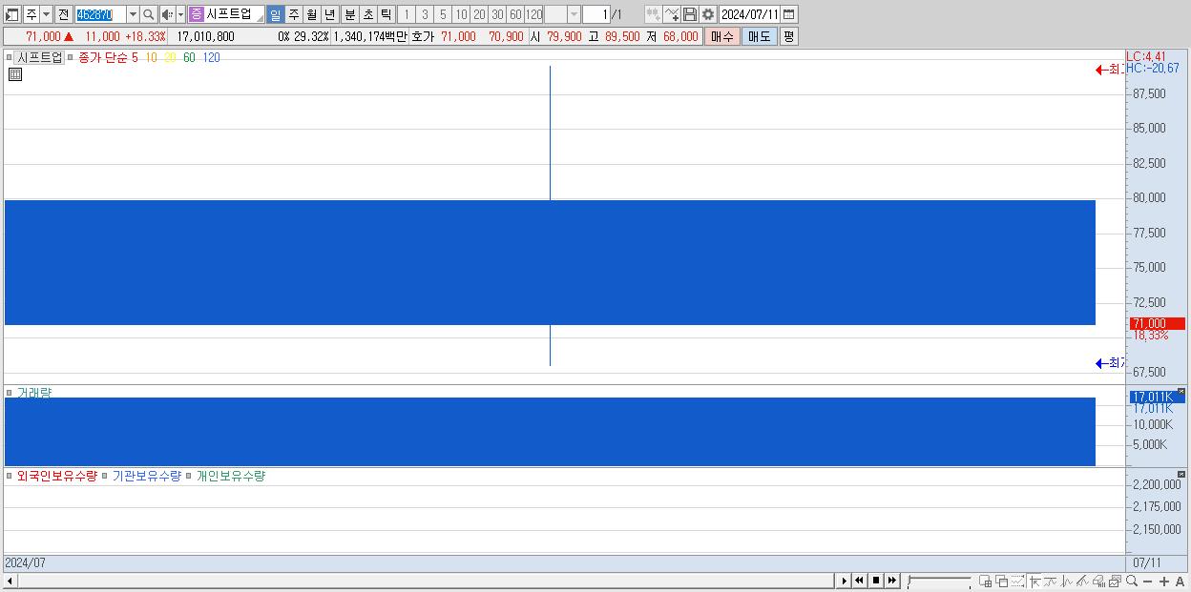Select the 초 second chart tab
1191x592 pixels.
click(x=367, y=14)
